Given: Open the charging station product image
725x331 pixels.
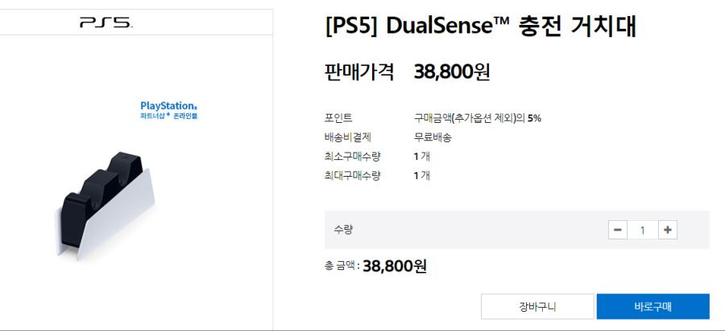Looking at the screenshot, I should (105, 206).
